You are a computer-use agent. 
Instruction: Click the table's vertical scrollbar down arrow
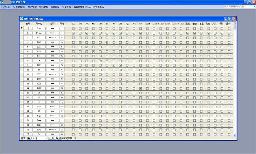(235, 135)
